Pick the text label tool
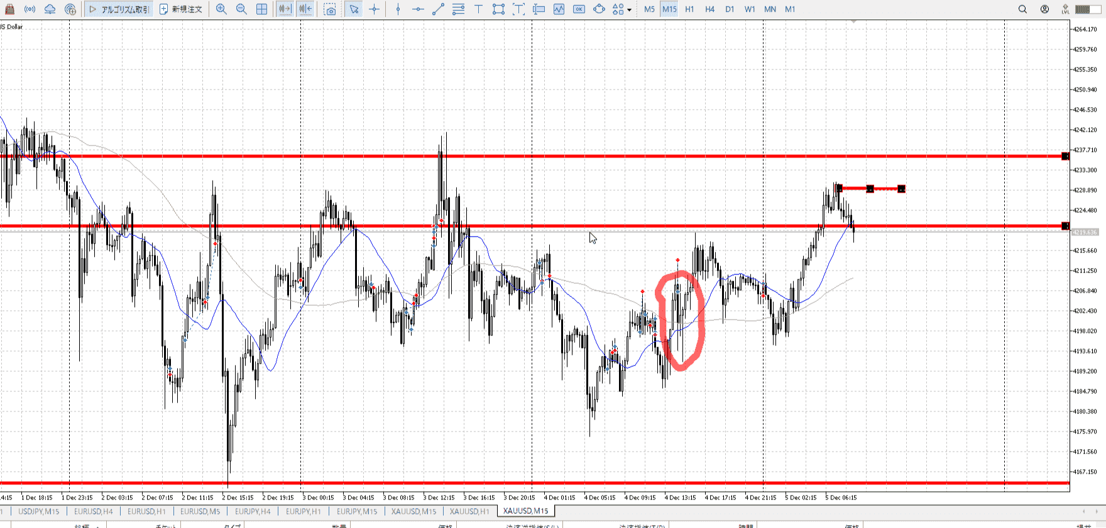Image resolution: width=1106 pixels, height=528 pixels. point(478,9)
